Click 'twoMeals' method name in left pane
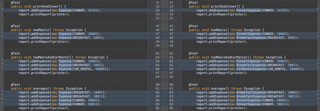This screenshot has height=111, width=320. (40, 30)
